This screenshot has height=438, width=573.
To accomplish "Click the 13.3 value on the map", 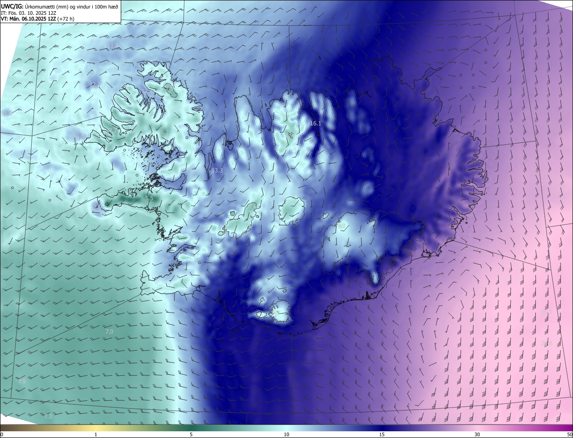I will point(217,170).
